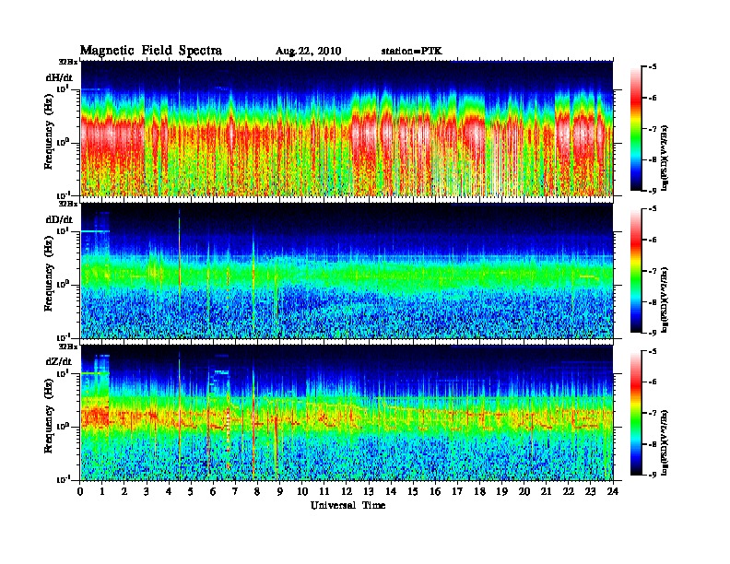Click the '23' tick on Universal Time axis

591,492
